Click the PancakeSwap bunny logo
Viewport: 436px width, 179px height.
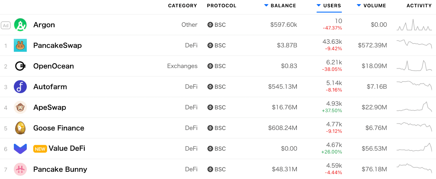coord(20,45)
